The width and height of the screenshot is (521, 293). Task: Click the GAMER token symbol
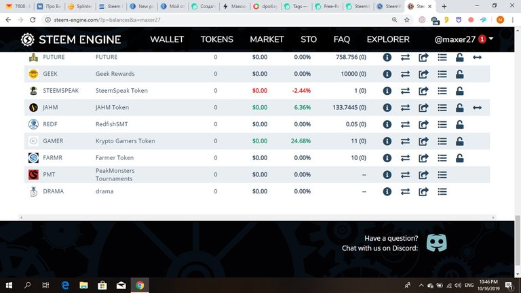pyautogui.click(x=53, y=141)
